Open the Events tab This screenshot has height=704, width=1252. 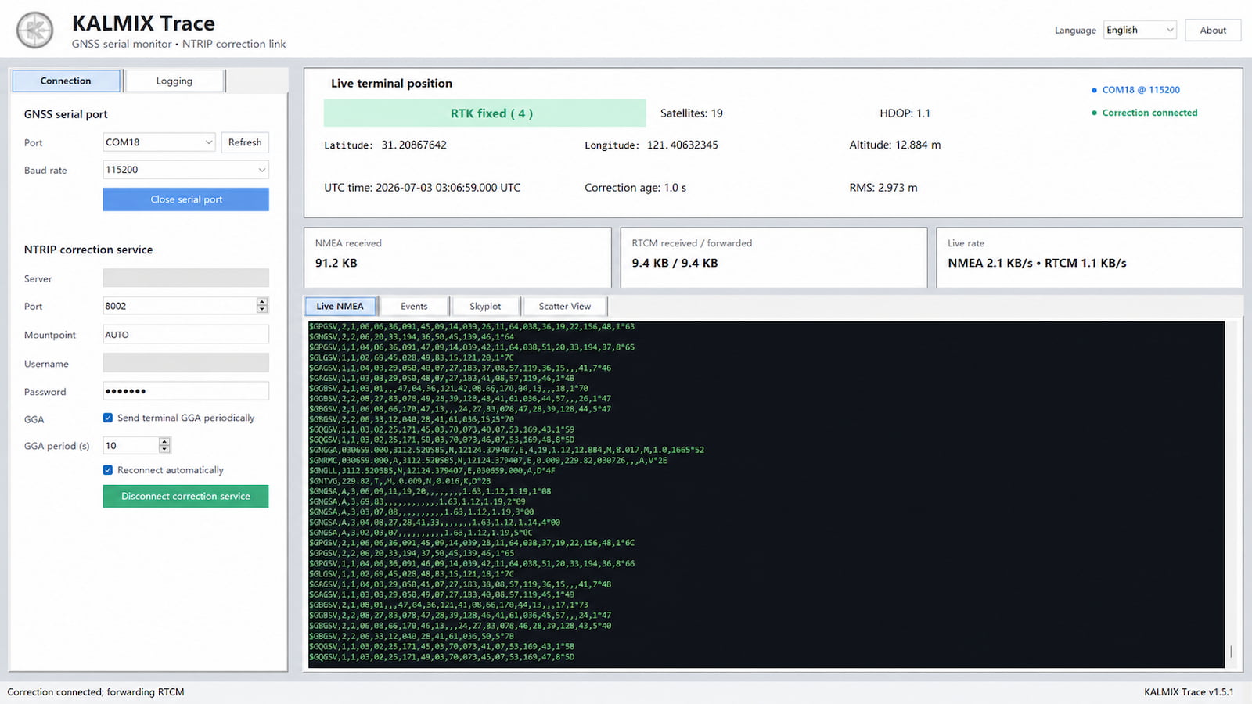pos(414,306)
